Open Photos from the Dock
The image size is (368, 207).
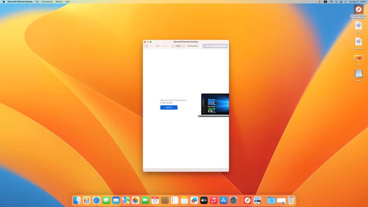[135, 200]
